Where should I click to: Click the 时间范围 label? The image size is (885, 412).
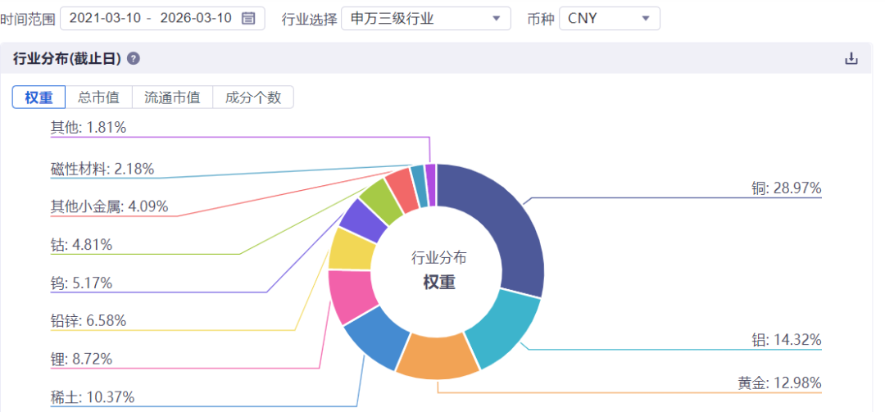point(28,19)
